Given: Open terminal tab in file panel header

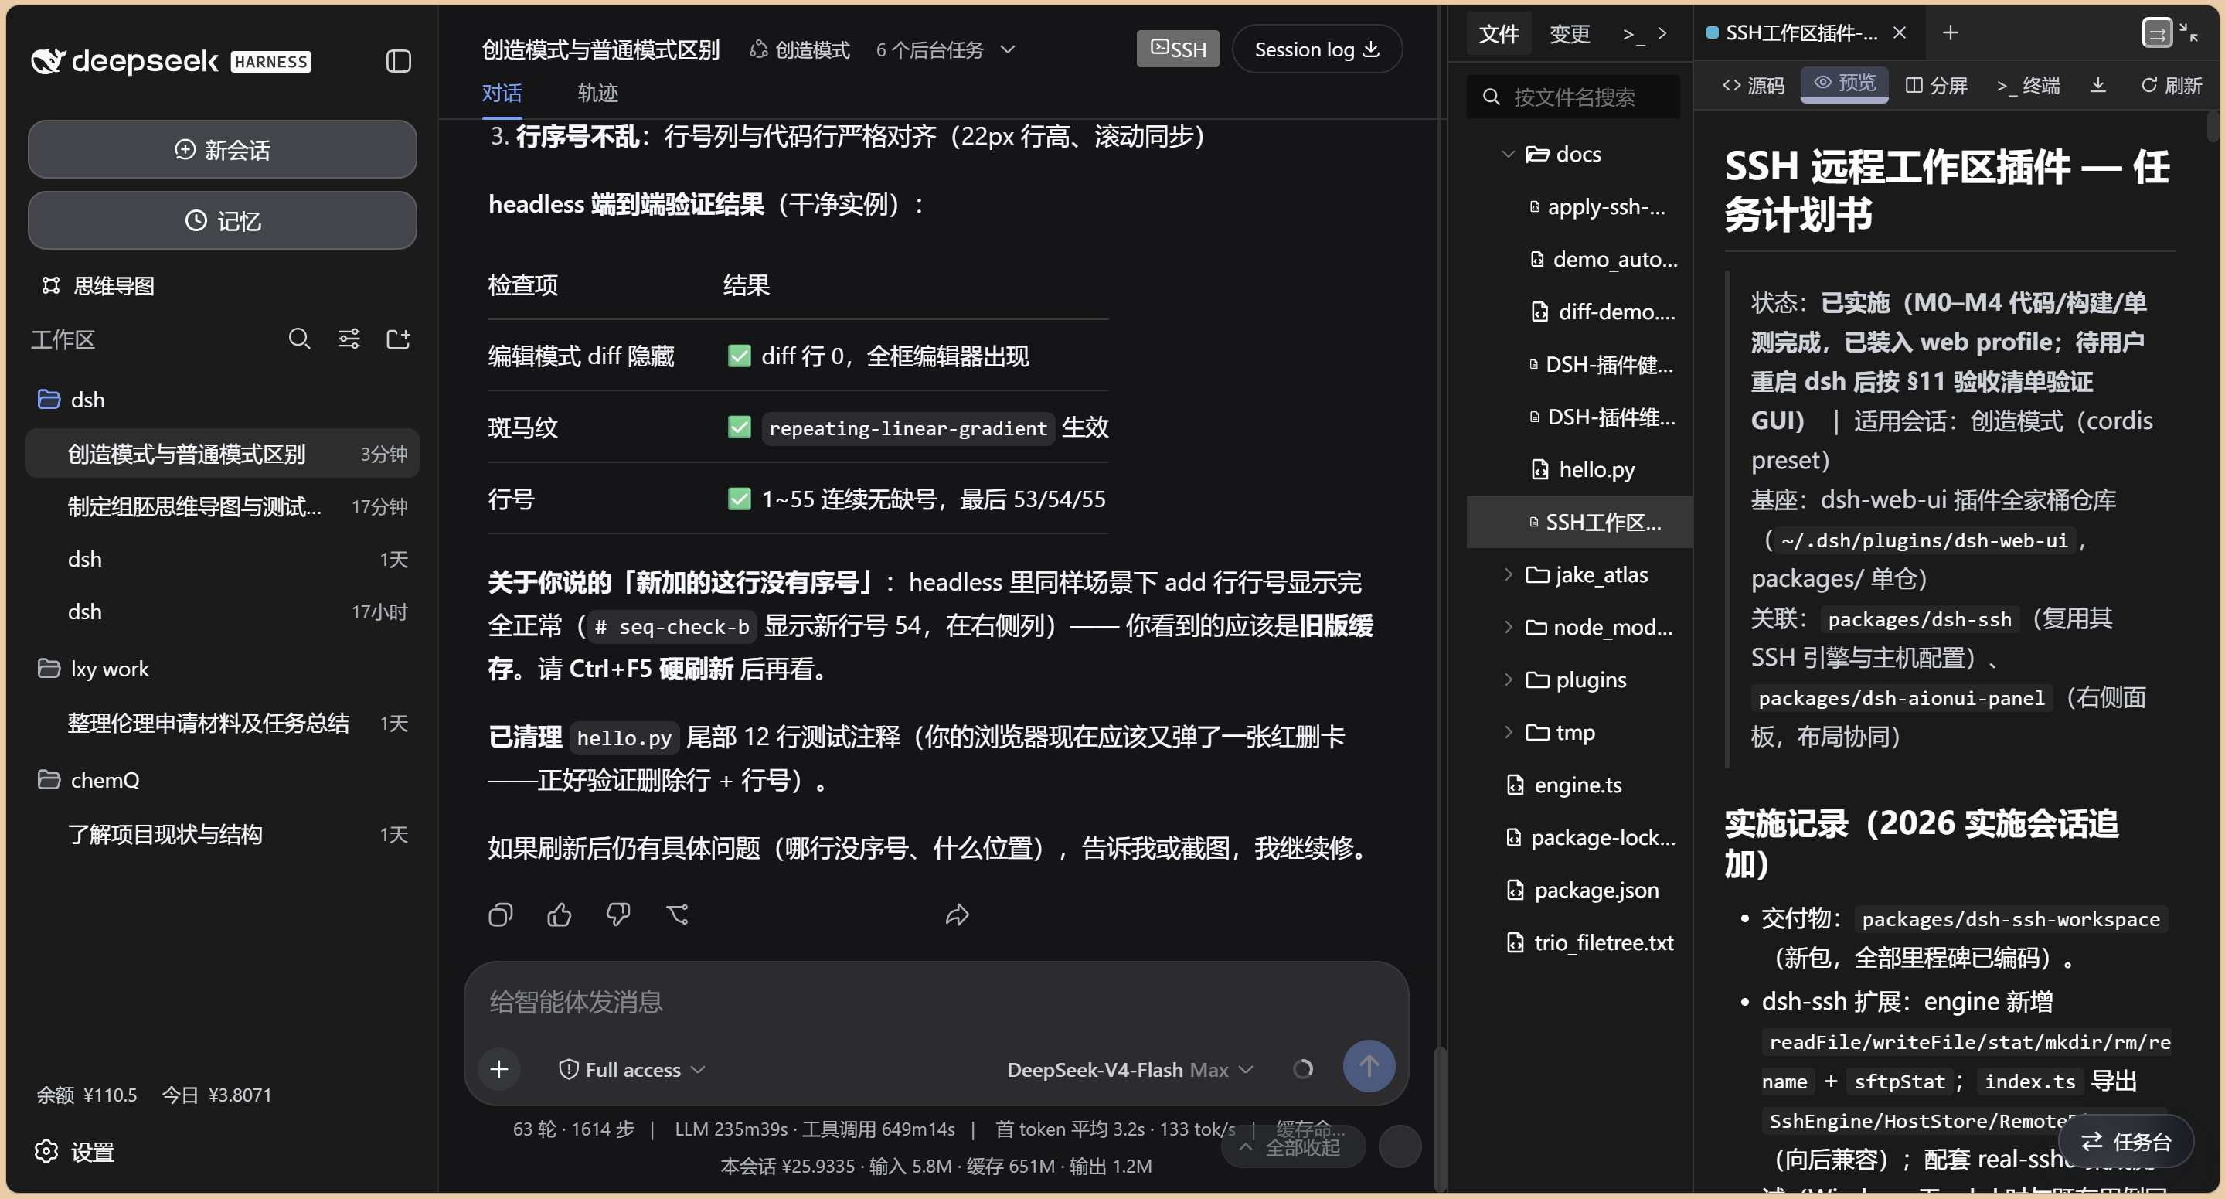Looking at the screenshot, I should click(x=1633, y=35).
